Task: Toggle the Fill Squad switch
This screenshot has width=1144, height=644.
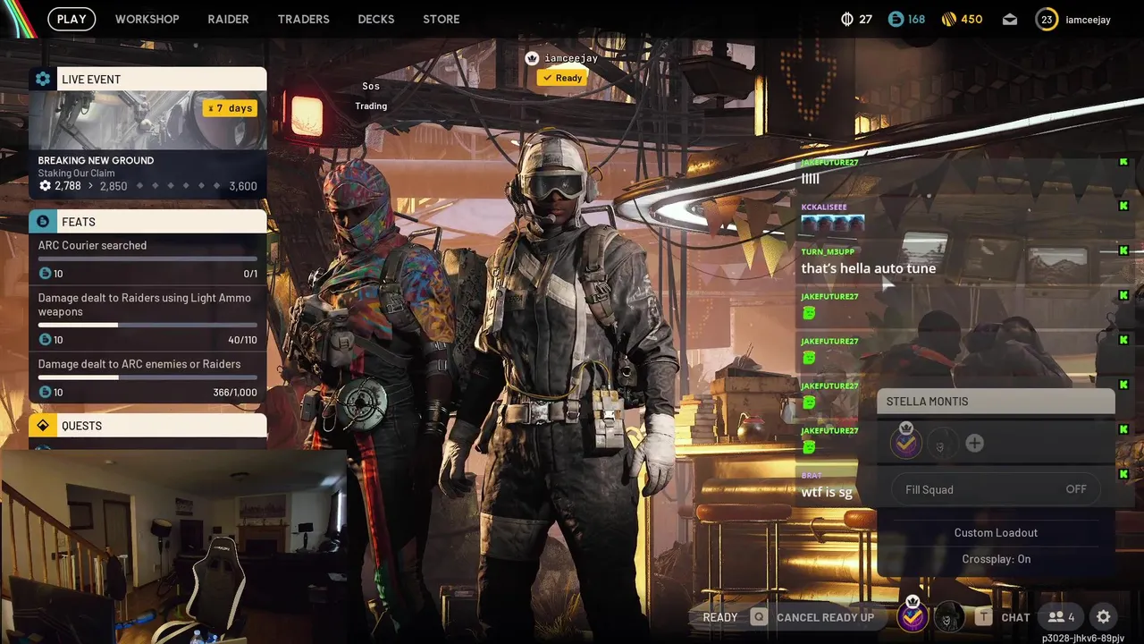Action: [996, 489]
